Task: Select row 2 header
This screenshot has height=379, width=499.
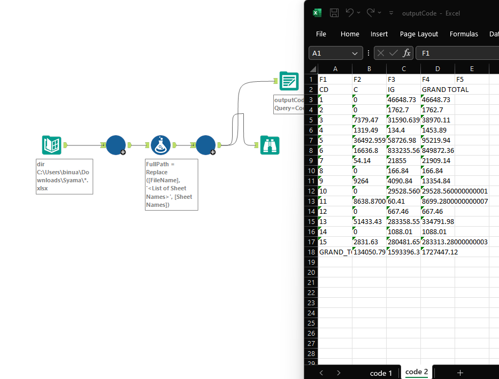Action: pyautogui.click(x=311, y=90)
